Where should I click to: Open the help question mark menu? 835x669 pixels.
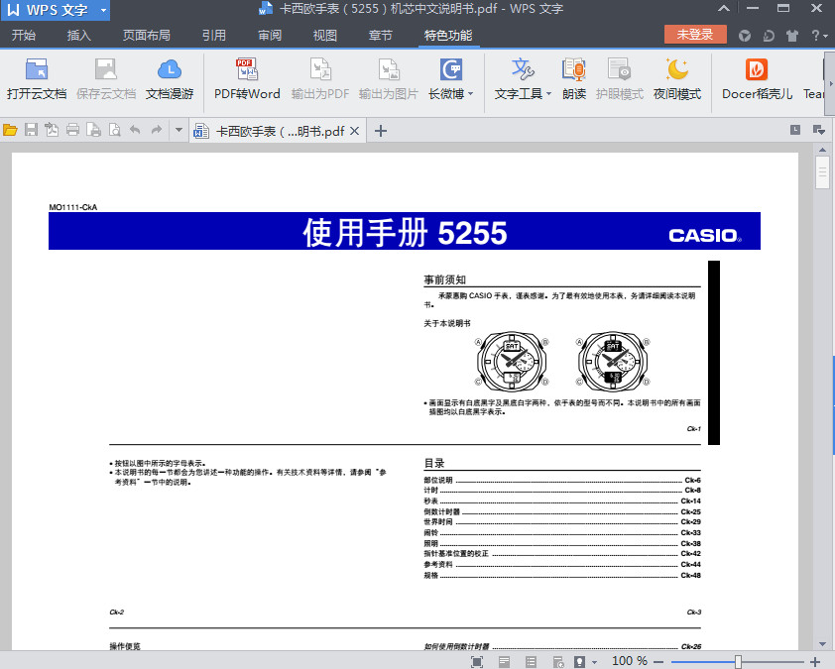[x=819, y=36]
